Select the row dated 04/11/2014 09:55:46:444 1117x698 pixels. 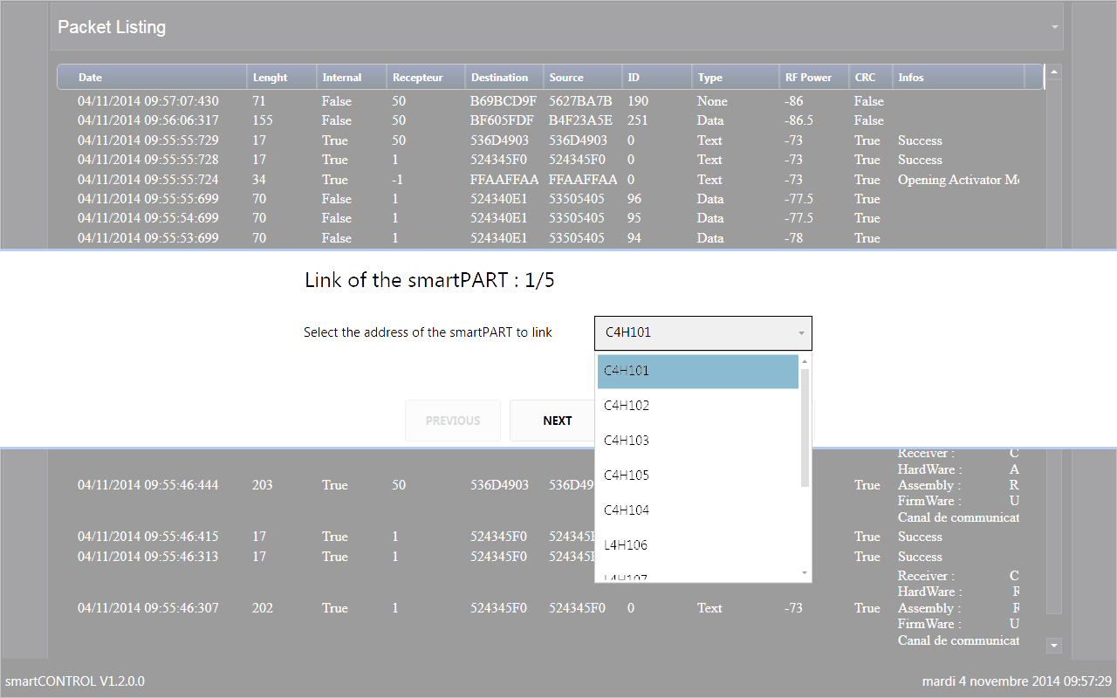coord(550,485)
